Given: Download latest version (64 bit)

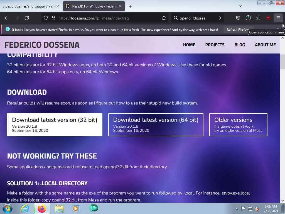Looking at the screenshot, I should 156,125.
